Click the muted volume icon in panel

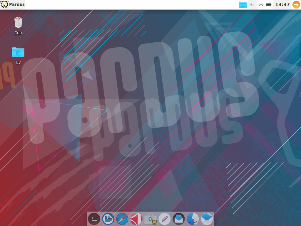252,5
